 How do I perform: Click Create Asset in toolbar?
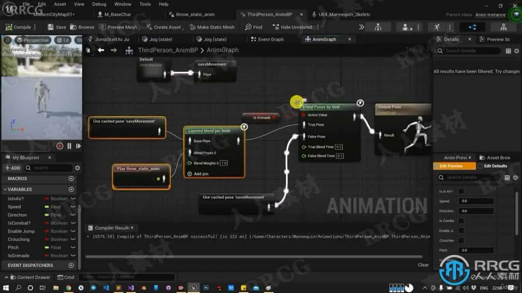163,27
